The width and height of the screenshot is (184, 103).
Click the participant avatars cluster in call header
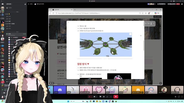[x=152, y=4]
